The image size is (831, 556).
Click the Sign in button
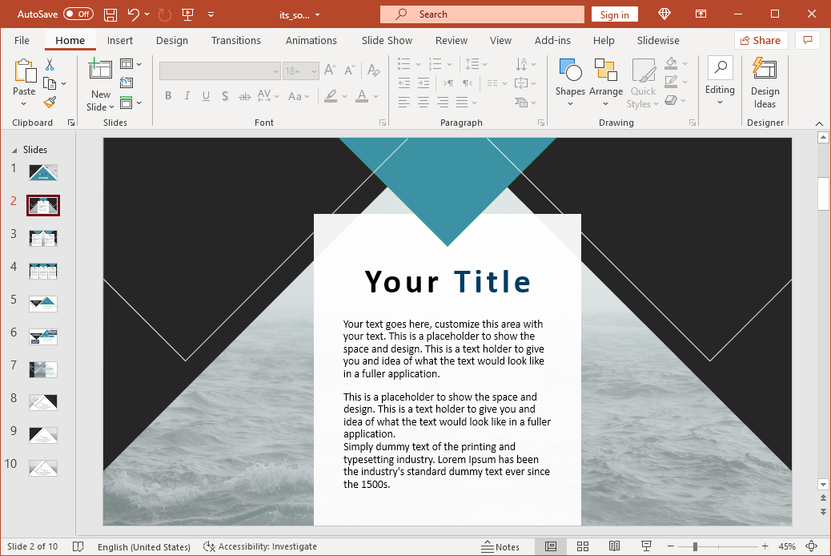pyautogui.click(x=615, y=14)
